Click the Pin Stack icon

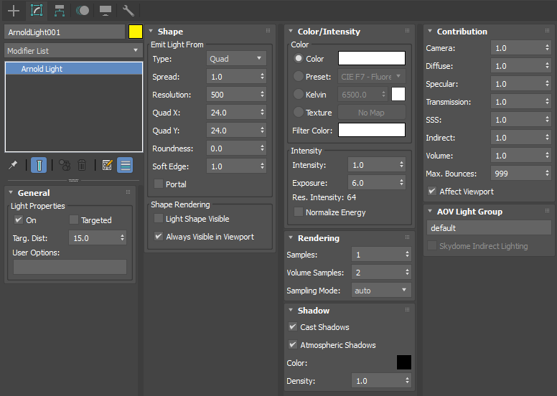click(13, 165)
